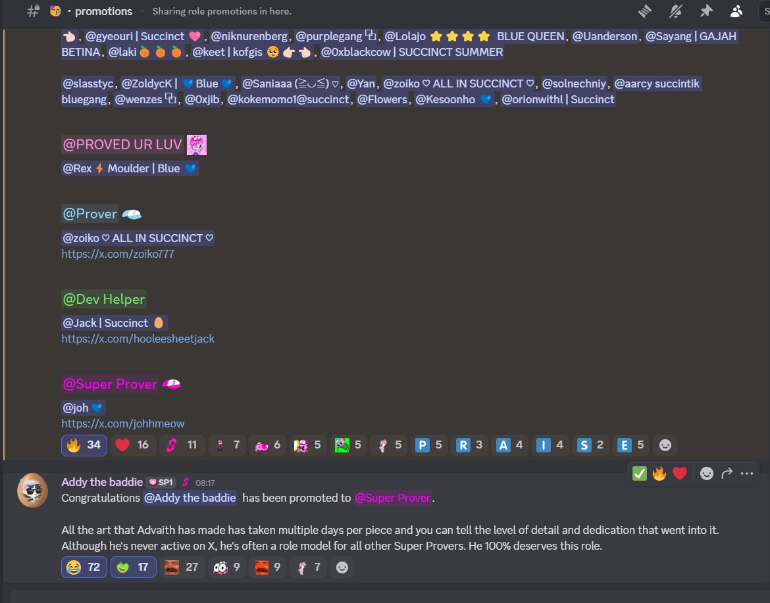770x603 pixels.
Task: Toggle the letter P reaction showing 5
Action: 428,445
